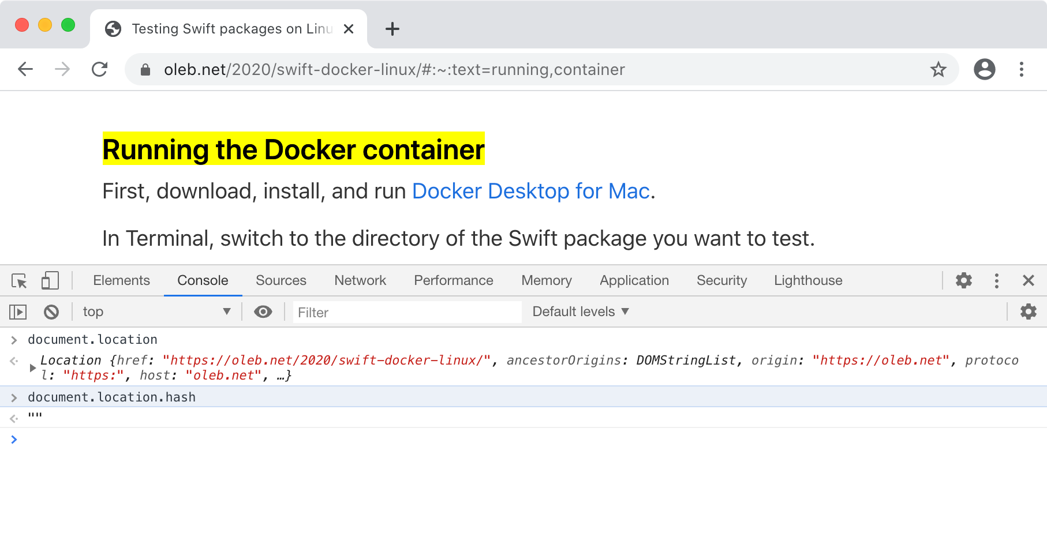Viewport: 1047px width, 548px height.
Task: Open the console settings gear
Action: pyautogui.click(x=1028, y=312)
